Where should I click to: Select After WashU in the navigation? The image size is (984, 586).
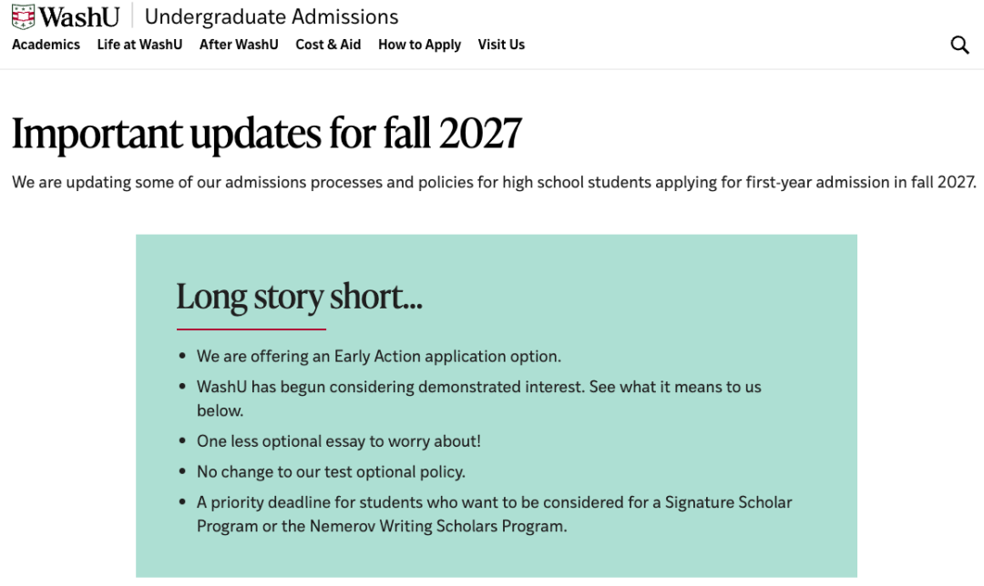click(x=239, y=45)
